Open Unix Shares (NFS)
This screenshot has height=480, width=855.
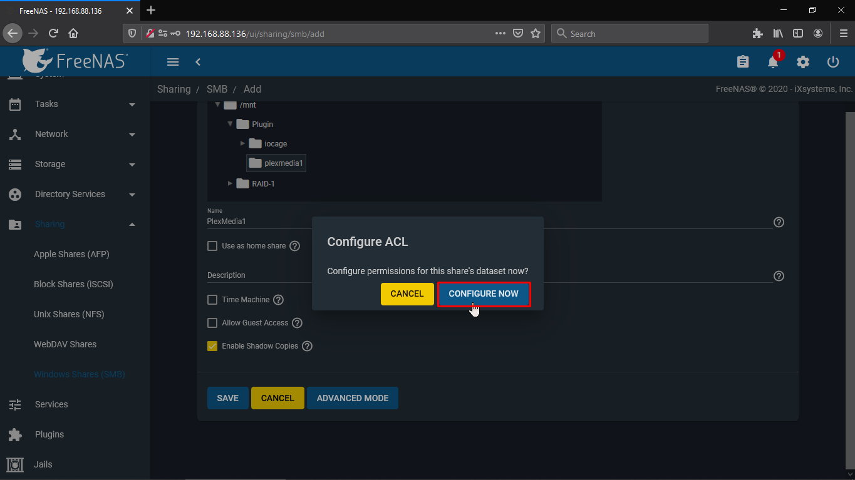click(x=69, y=314)
